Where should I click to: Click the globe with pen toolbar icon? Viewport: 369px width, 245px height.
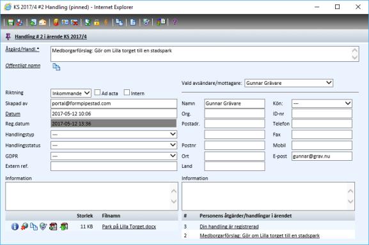coord(146,22)
